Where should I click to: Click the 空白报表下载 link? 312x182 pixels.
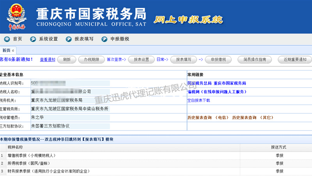[199, 101]
